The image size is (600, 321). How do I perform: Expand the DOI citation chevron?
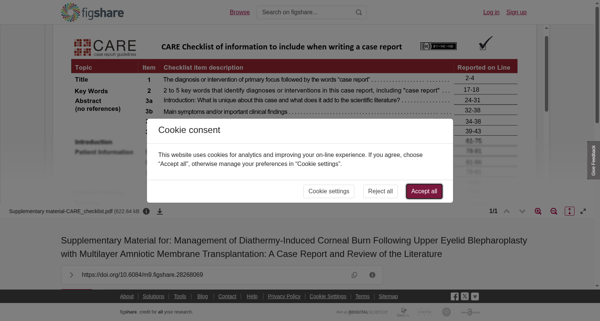[x=71, y=275]
